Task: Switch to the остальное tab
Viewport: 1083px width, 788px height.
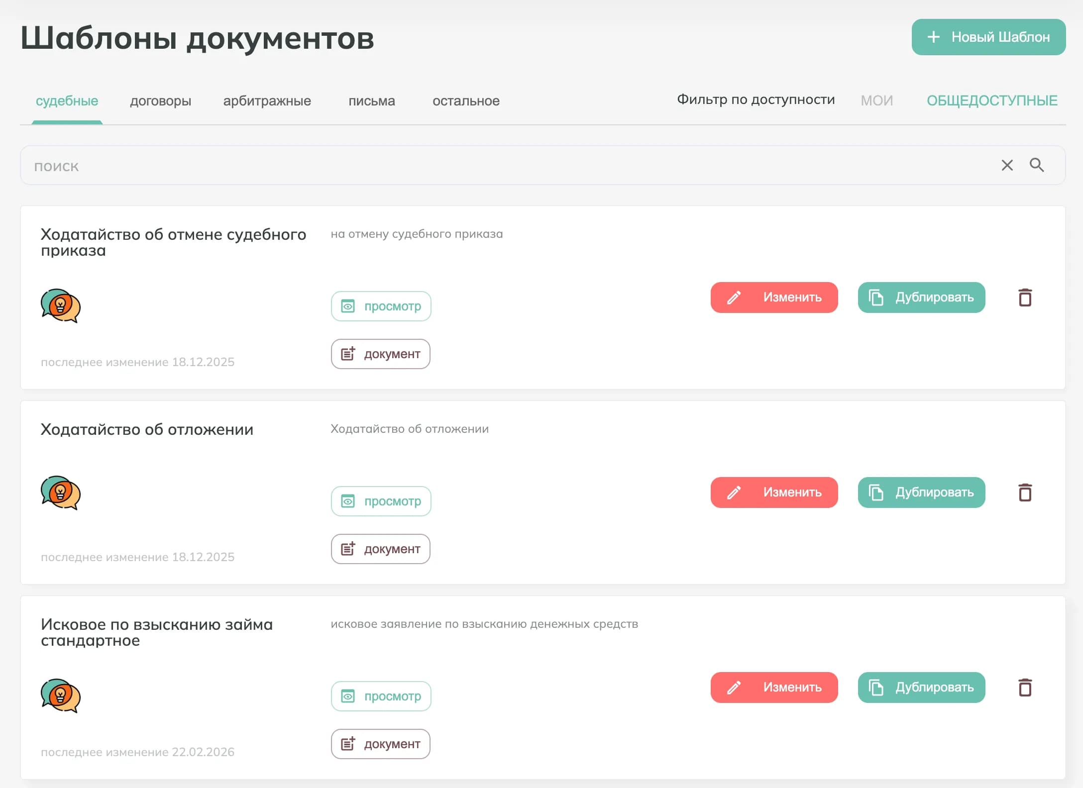Action: 466,101
